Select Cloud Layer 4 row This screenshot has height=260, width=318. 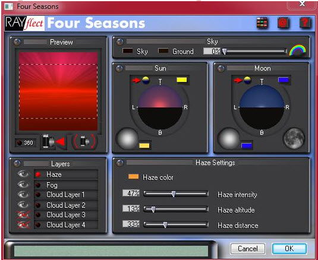click(66, 225)
